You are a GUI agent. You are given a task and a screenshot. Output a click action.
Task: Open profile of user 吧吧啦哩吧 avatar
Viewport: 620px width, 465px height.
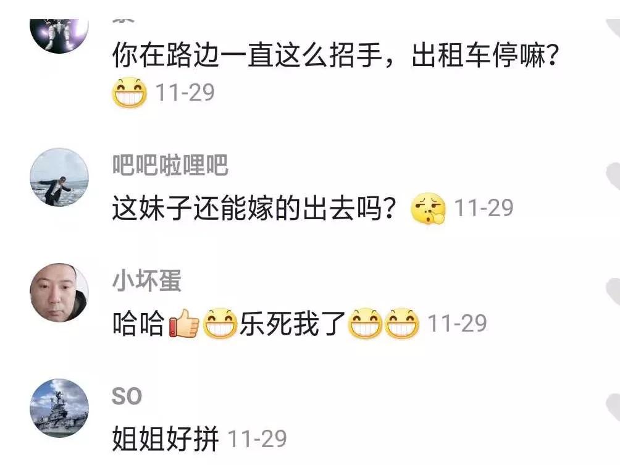tap(59, 177)
